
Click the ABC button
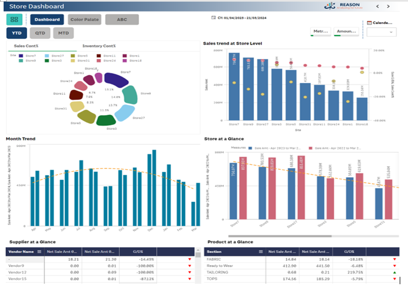[122, 19]
